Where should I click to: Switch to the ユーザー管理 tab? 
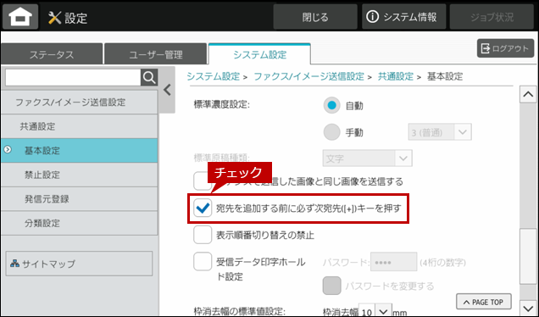pos(156,54)
